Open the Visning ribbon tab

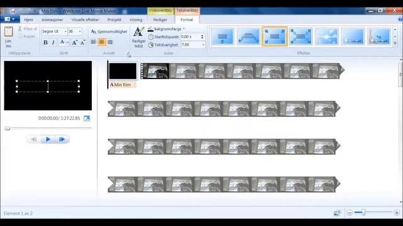pyautogui.click(x=136, y=19)
